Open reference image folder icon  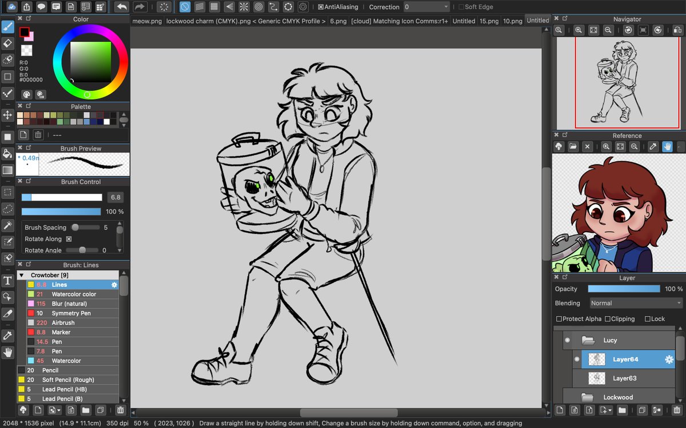573,147
